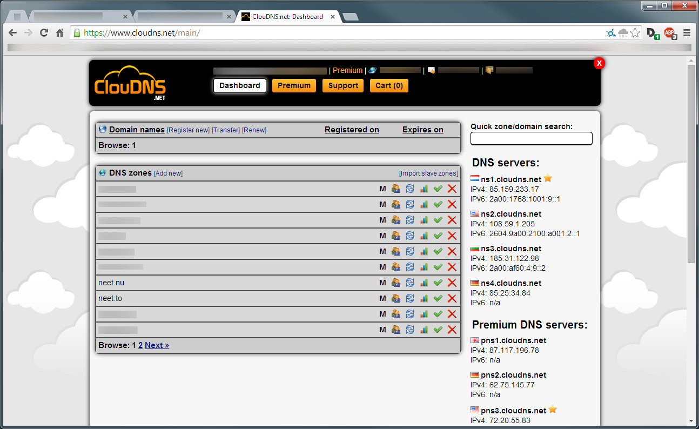Click blue refresh arrows icon for neet.nu
Viewport: 699px width, 429px height.
click(x=410, y=283)
